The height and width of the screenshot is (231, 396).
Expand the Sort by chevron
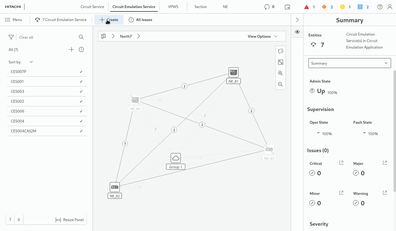click(x=31, y=62)
